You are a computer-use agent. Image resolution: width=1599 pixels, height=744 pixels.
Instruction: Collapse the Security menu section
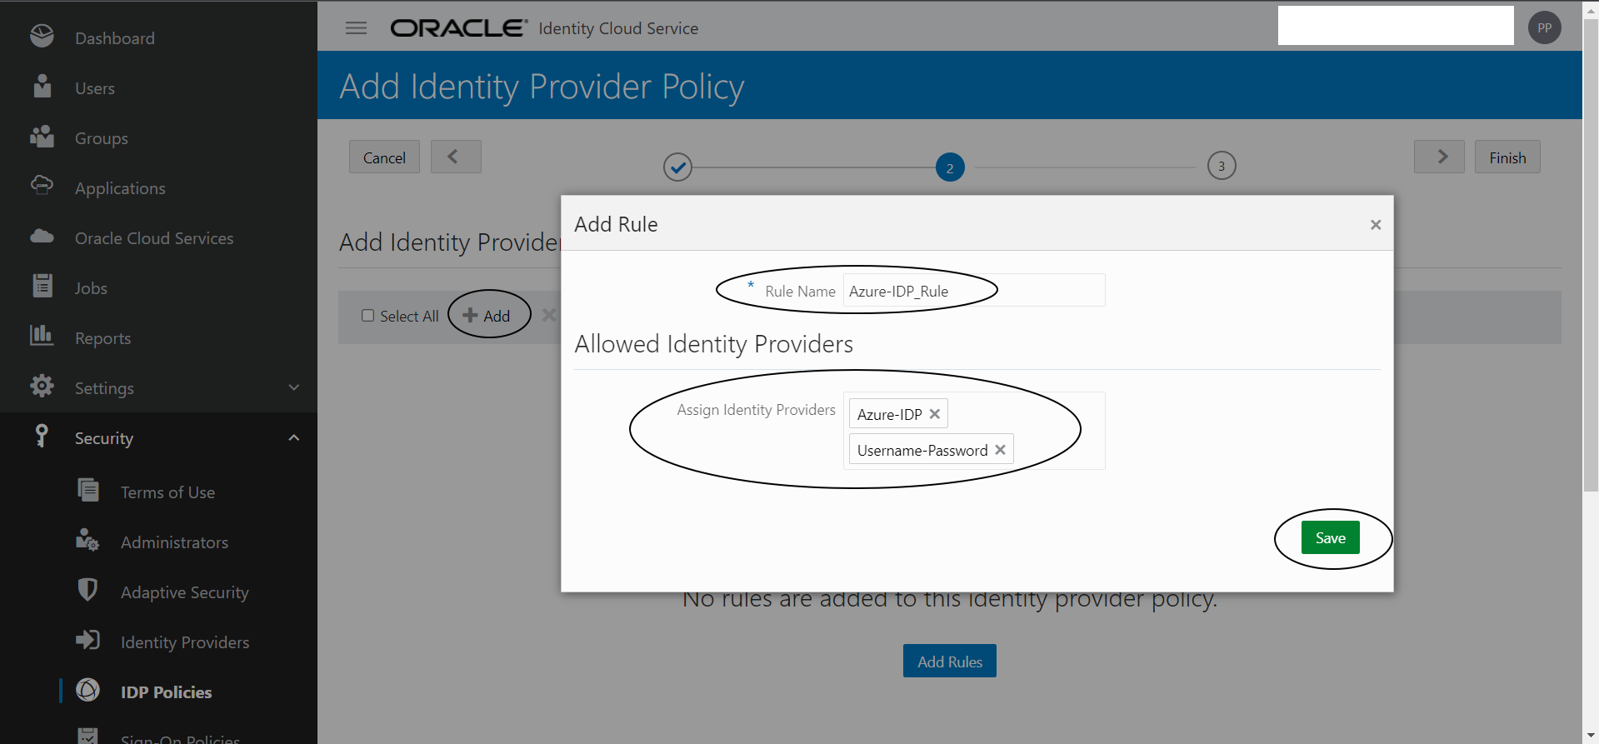293,437
